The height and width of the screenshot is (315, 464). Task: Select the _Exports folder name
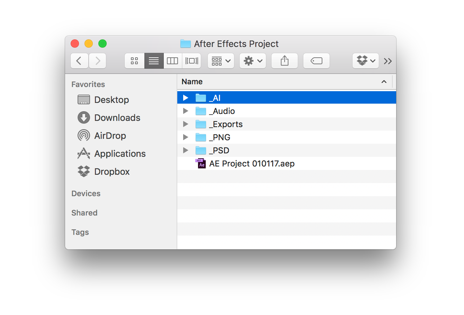226,124
